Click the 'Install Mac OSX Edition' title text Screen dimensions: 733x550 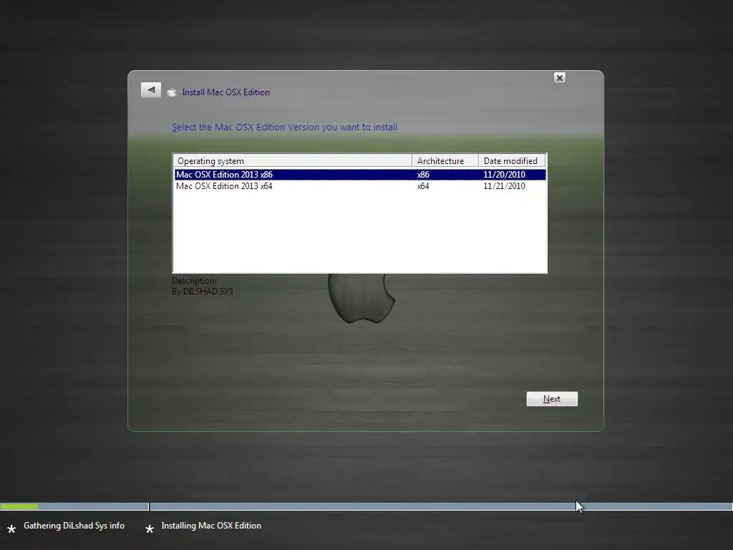tap(225, 92)
